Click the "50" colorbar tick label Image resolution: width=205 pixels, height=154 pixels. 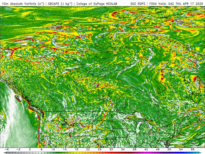(x=169, y=149)
